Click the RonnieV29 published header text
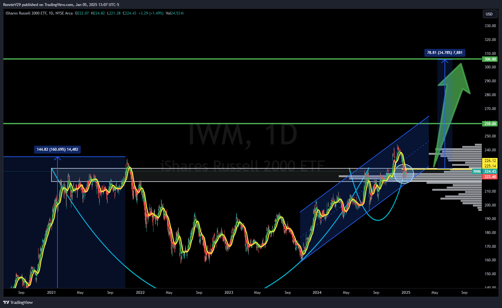The width and height of the screenshot is (502, 308). tap(61, 5)
